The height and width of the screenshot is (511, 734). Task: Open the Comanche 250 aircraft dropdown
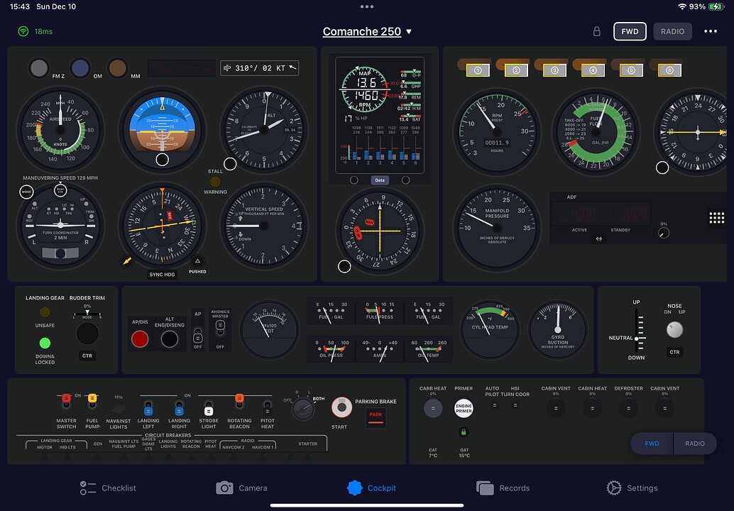tap(366, 31)
